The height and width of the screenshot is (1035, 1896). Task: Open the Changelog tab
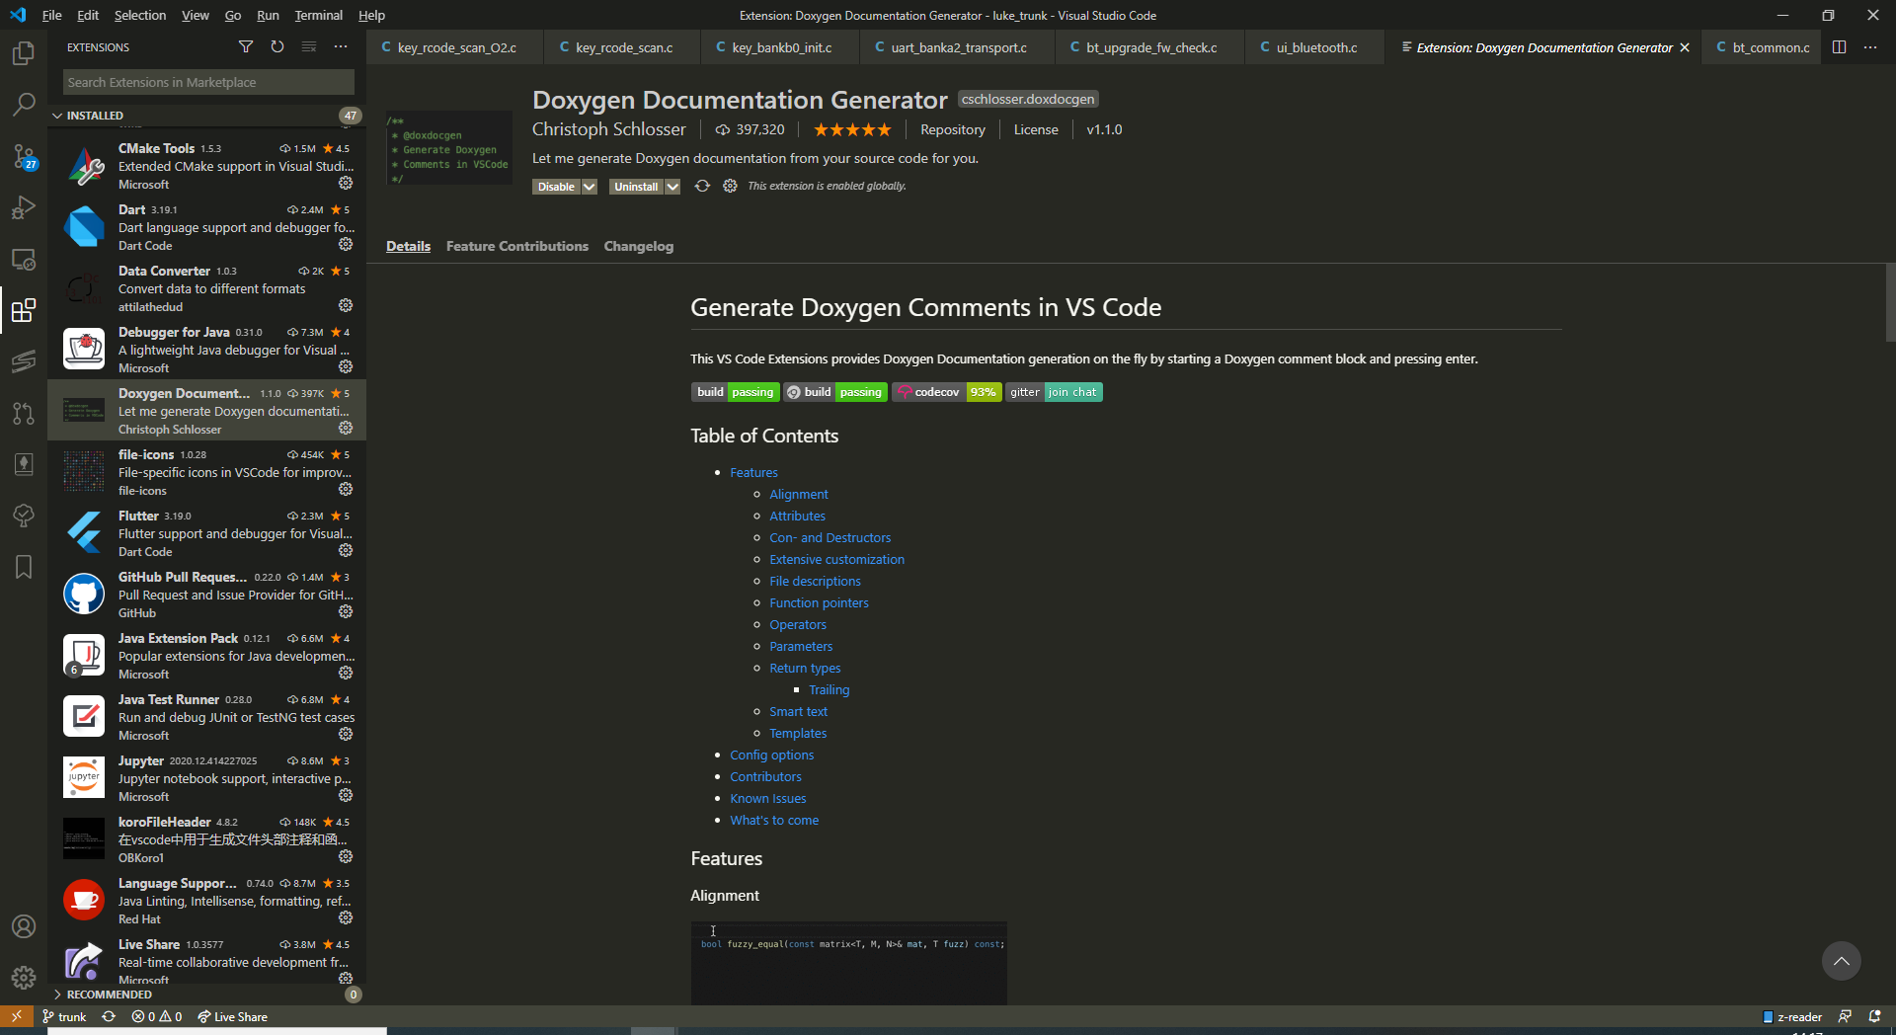click(638, 246)
